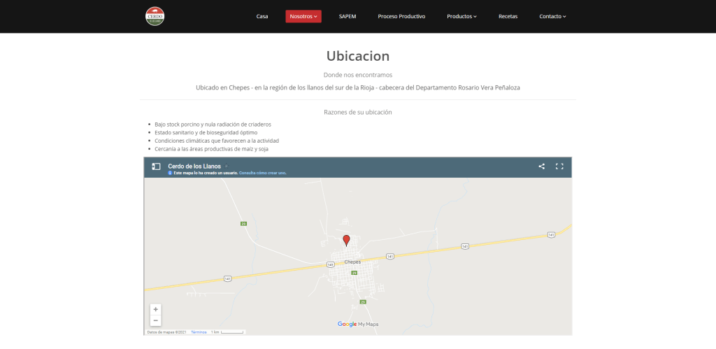Click the 'Consulta cómo crear uno' link
Image resolution: width=716 pixels, height=349 pixels.
[x=262, y=173]
